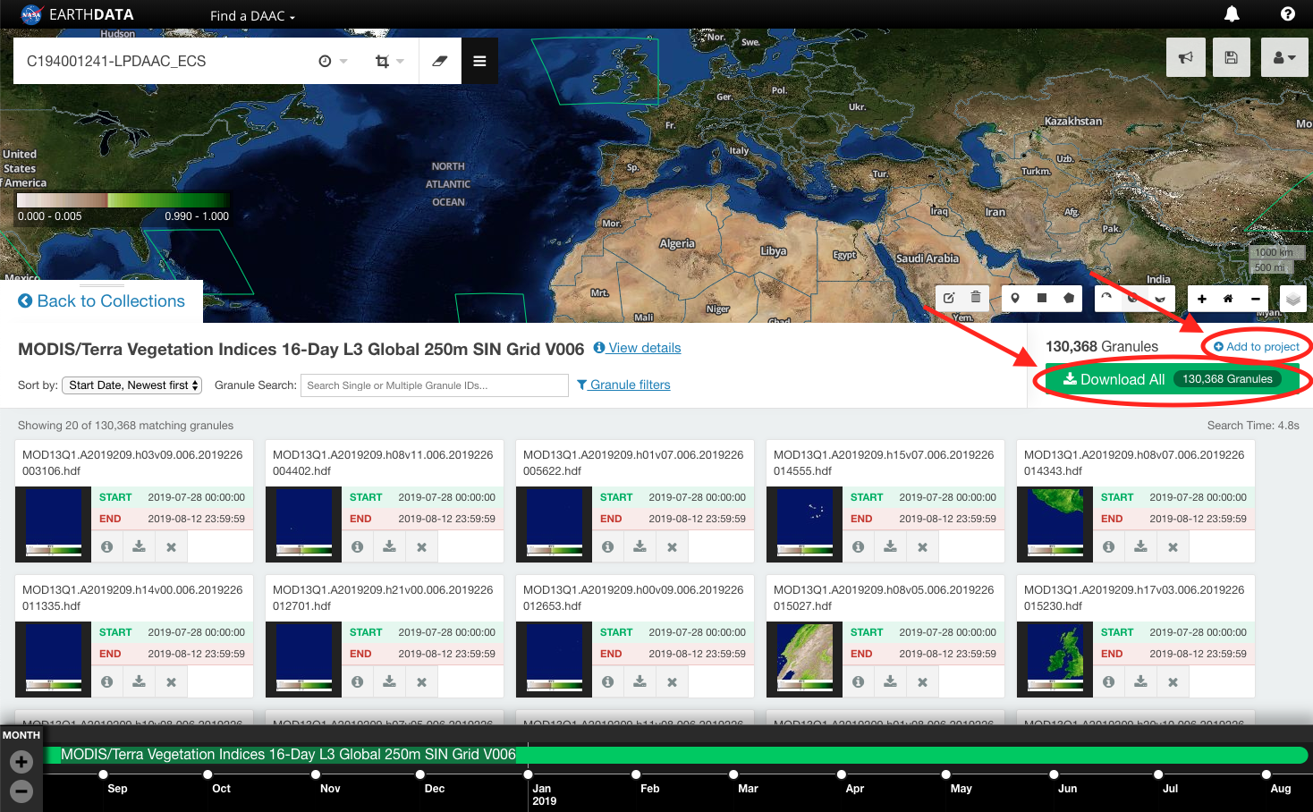Switch to North Polar projection

[x=1107, y=298]
